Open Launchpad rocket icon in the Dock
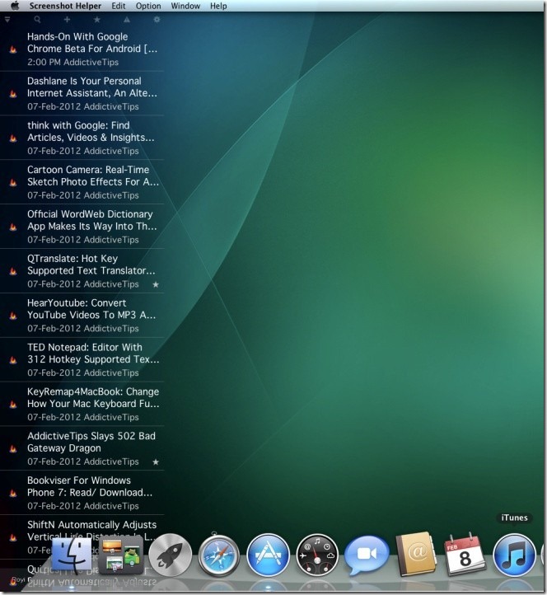The height and width of the screenshot is (595, 547). point(170,555)
